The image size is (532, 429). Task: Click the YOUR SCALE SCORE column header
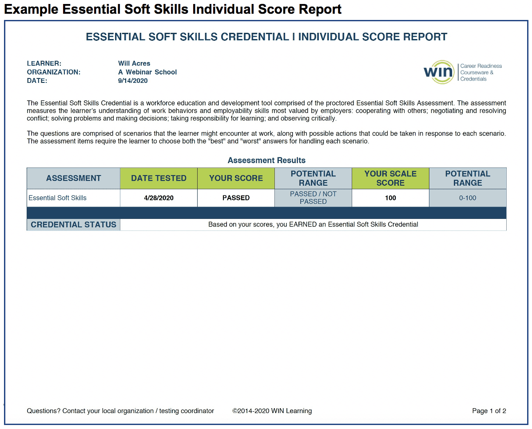(390, 178)
